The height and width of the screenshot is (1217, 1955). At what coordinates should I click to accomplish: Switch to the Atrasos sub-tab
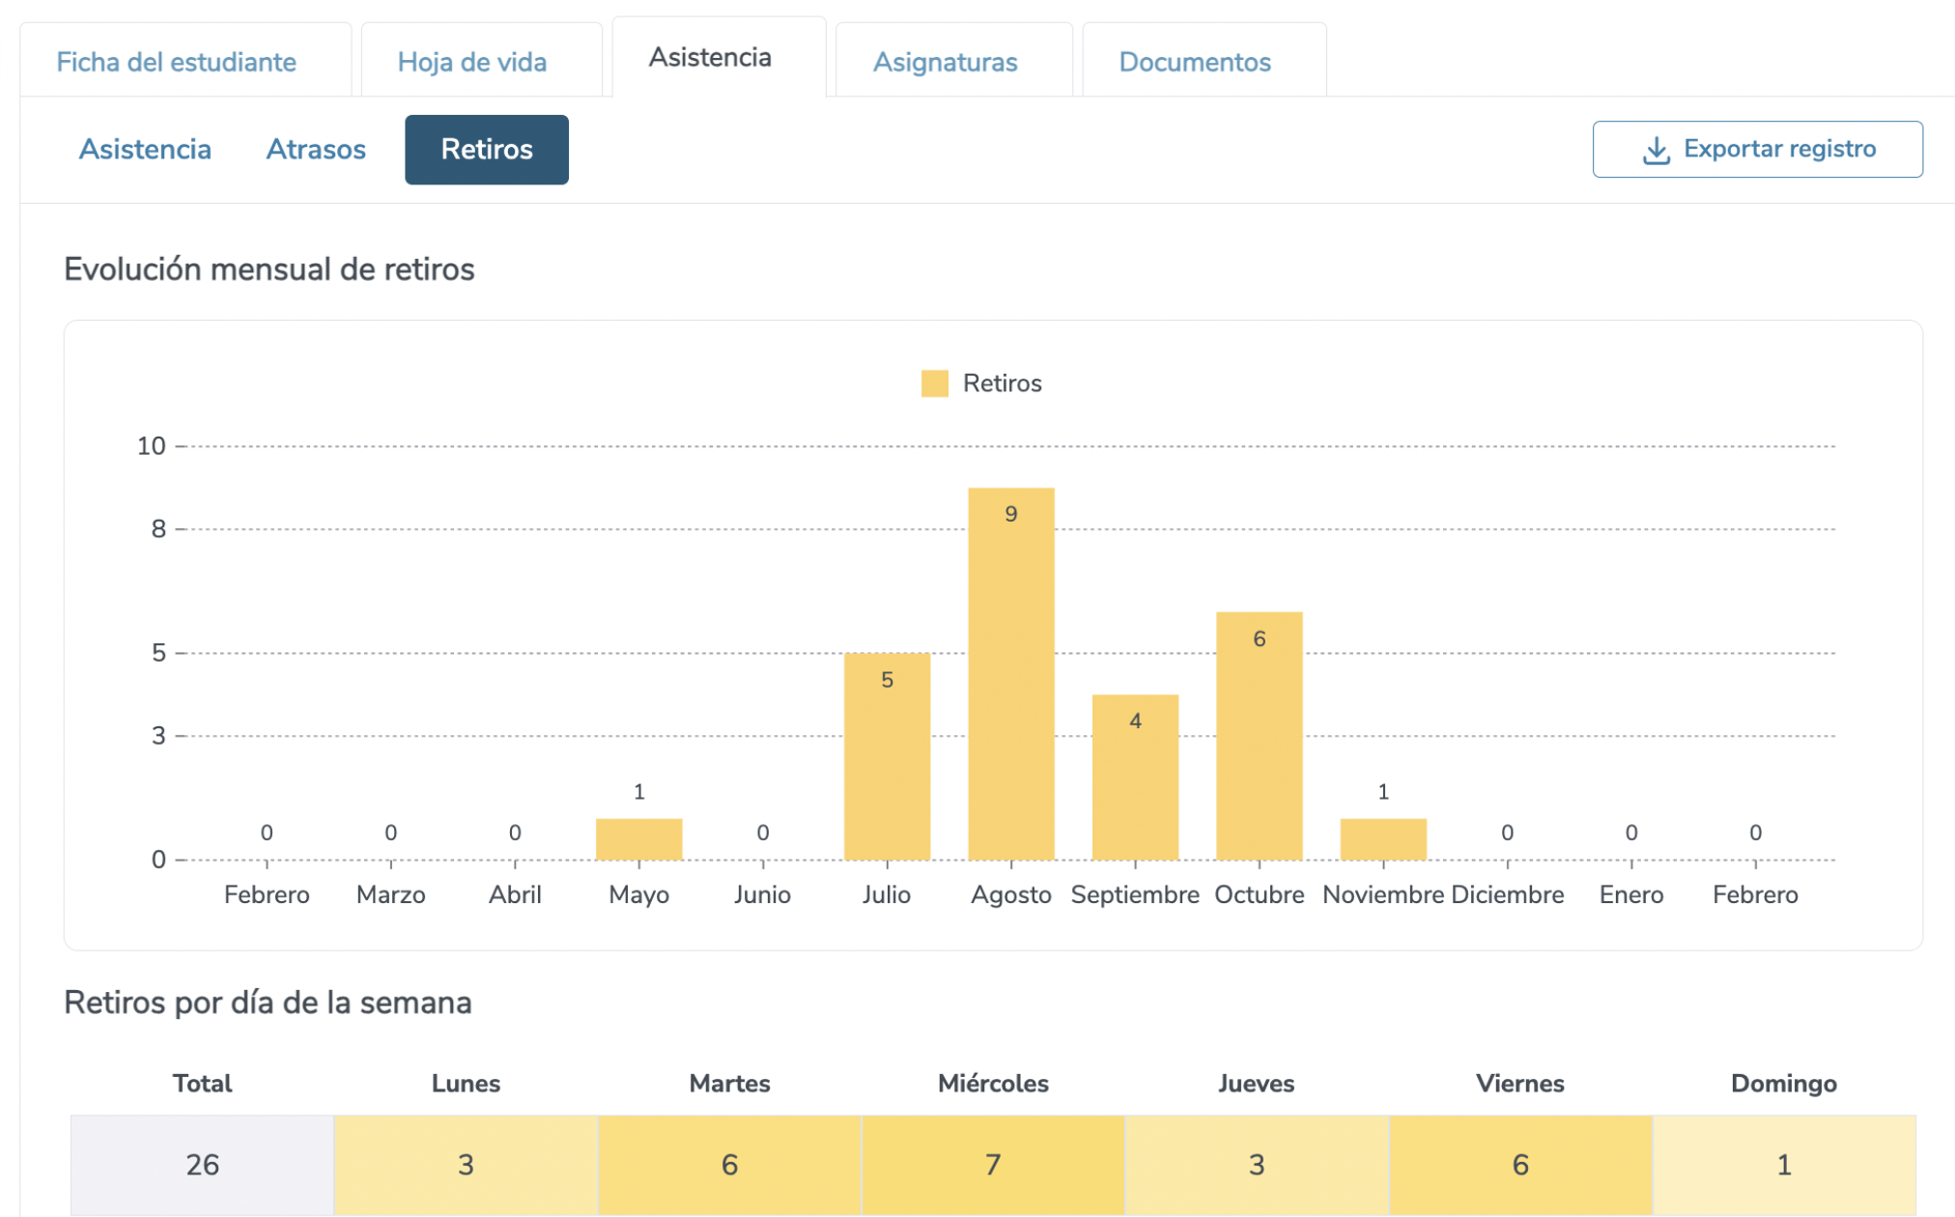316,150
